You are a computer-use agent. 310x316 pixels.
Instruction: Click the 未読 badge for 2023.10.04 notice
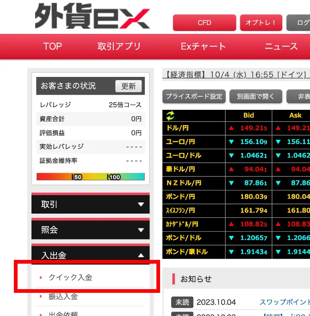182,302
